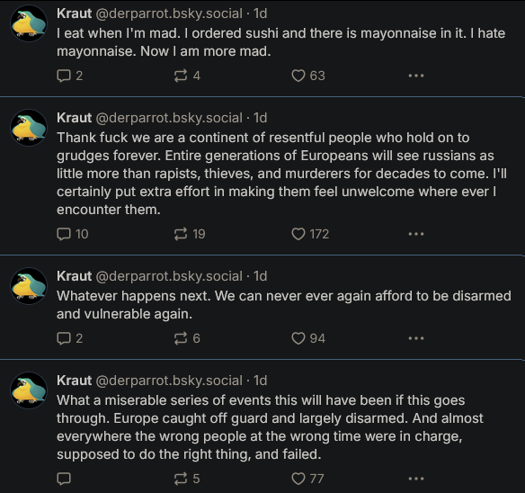The height and width of the screenshot is (493, 525).
Task: Repost the post with 19 reposts
Action: click(190, 234)
